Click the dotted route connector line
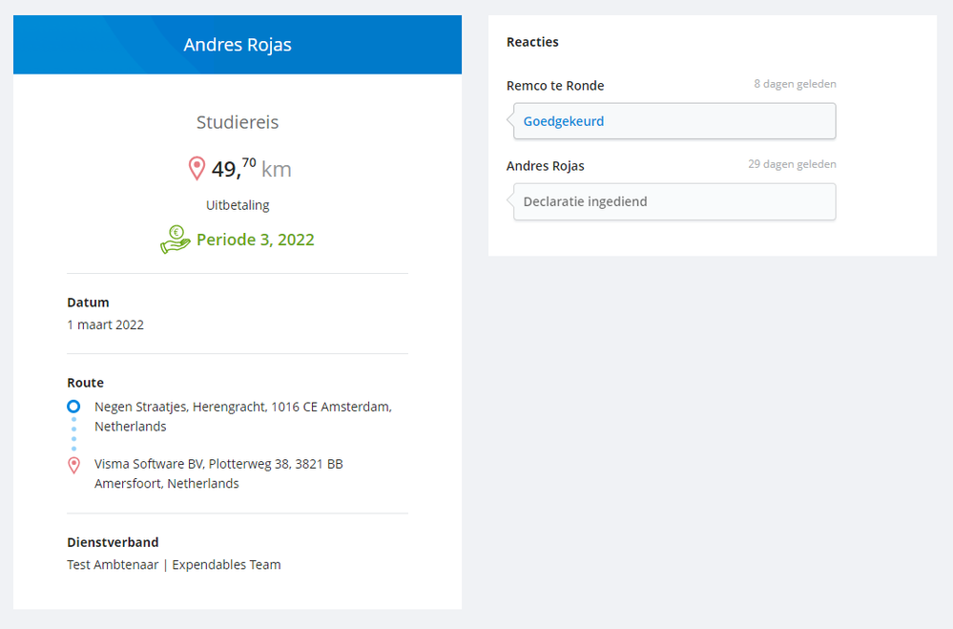Viewport: 953px width, 629px height. (73, 434)
